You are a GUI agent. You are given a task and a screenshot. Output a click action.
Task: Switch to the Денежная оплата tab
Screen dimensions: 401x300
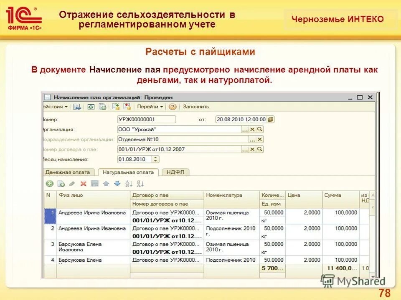[x=67, y=171]
